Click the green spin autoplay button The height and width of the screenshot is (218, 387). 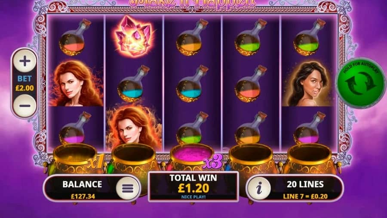(x=361, y=83)
